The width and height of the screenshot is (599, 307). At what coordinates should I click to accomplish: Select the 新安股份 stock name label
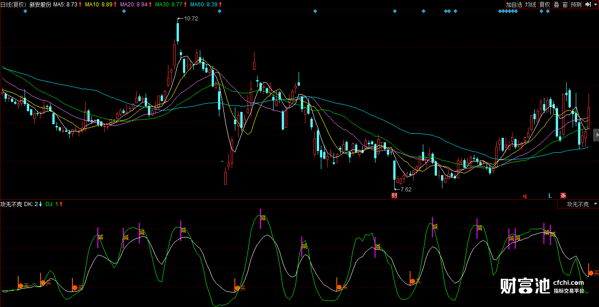[x=40, y=4]
